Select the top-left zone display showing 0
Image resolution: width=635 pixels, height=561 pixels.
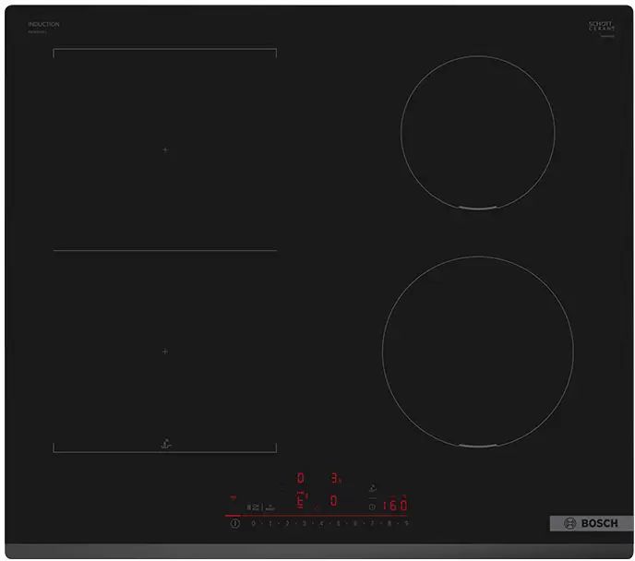coord(300,478)
